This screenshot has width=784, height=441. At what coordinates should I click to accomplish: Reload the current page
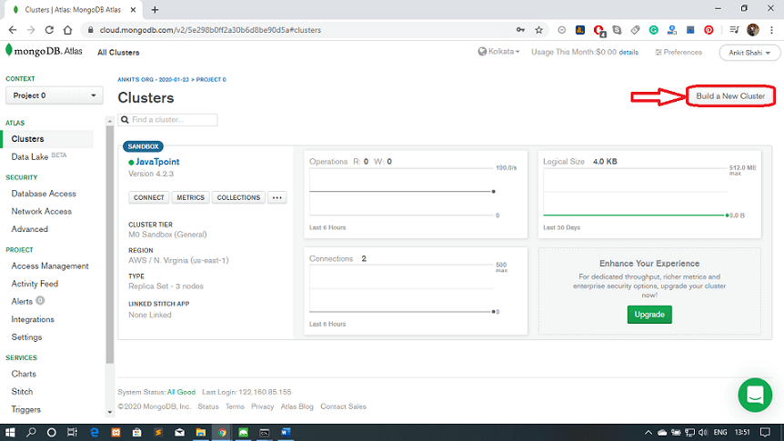click(49, 30)
